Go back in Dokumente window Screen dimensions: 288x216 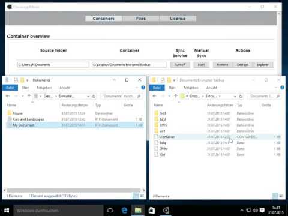[x=8, y=96]
